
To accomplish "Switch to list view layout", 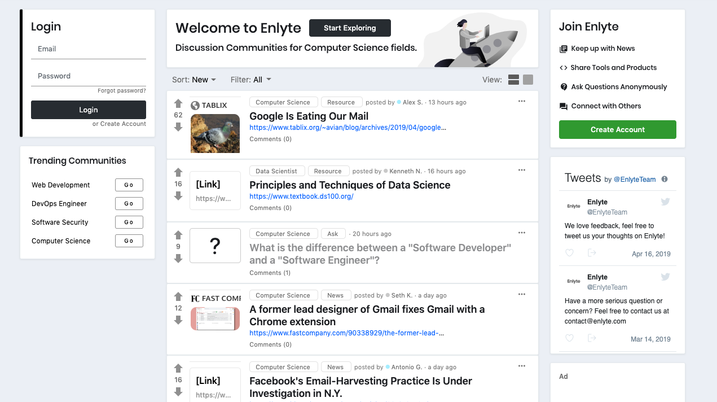I will coord(513,80).
